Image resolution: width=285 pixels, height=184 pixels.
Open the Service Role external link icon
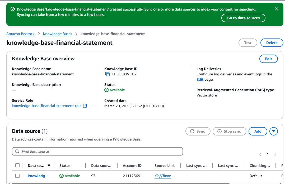[x=85, y=106]
